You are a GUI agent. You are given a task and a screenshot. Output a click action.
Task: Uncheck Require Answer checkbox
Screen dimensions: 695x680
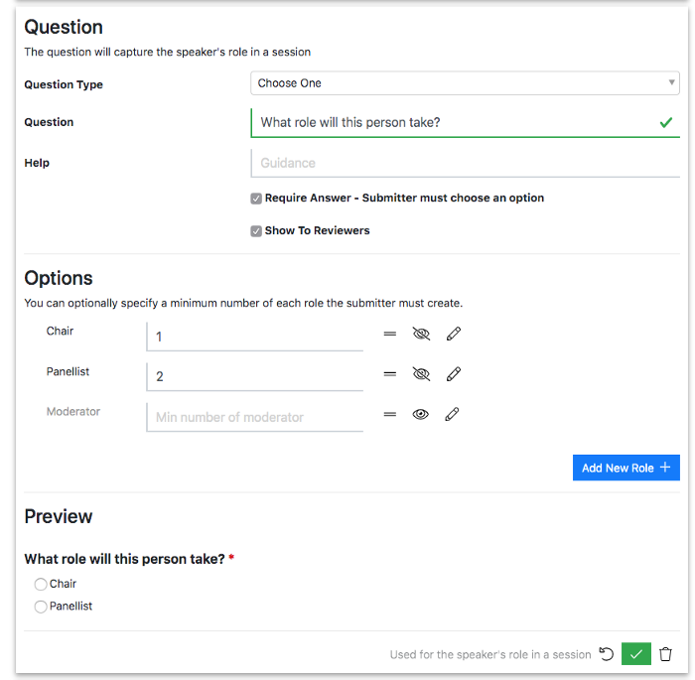(256, 199)
